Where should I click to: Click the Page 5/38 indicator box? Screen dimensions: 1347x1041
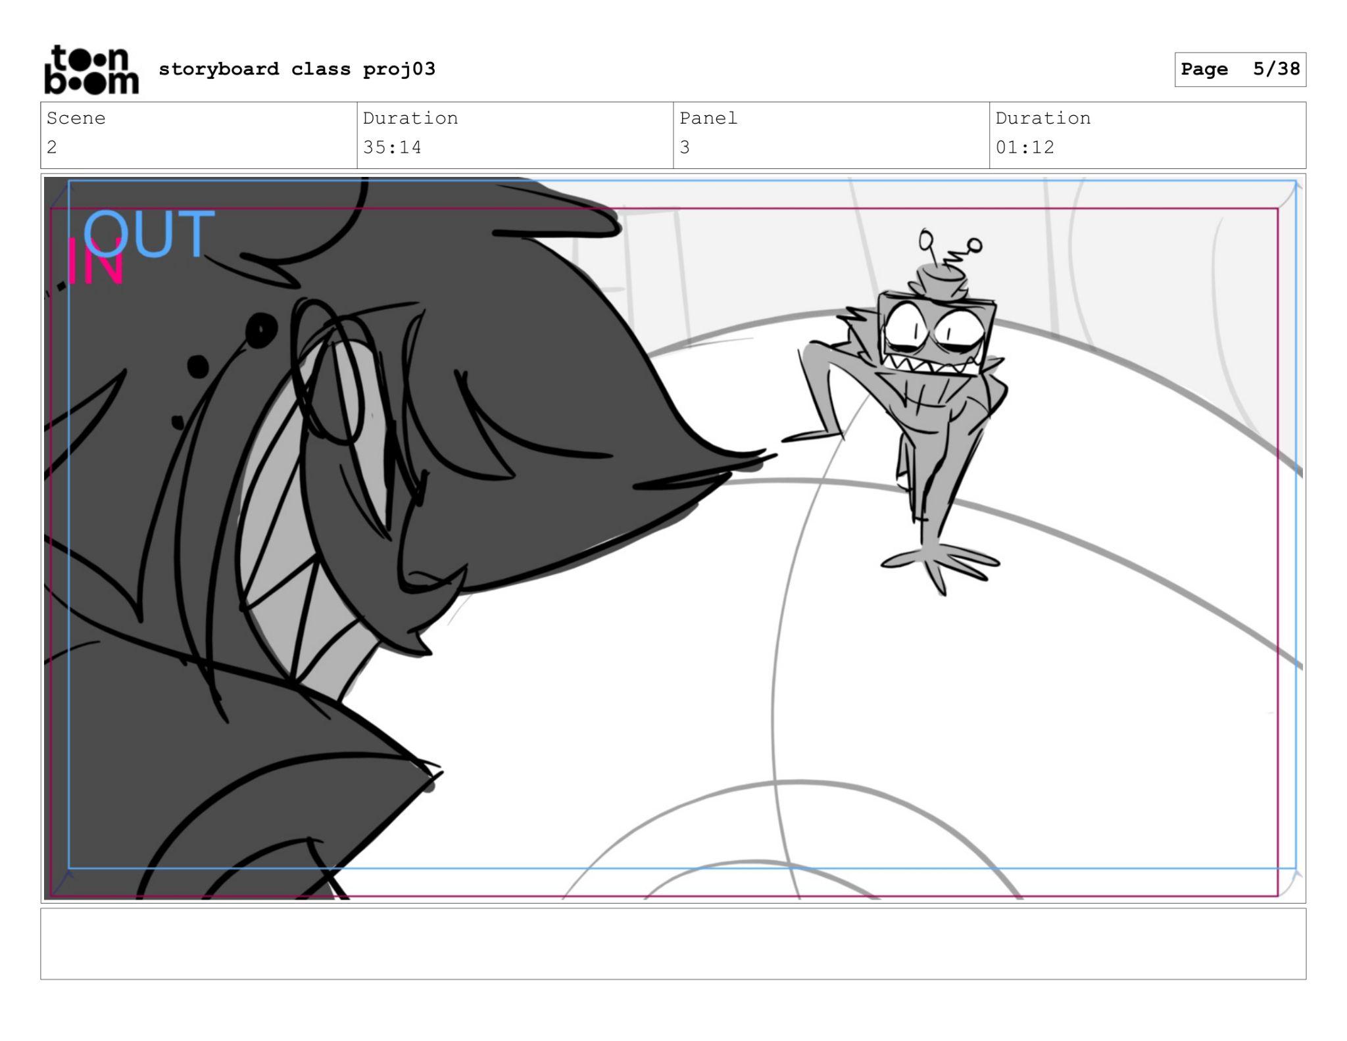pyautogui.click(x=1240, y=69)
